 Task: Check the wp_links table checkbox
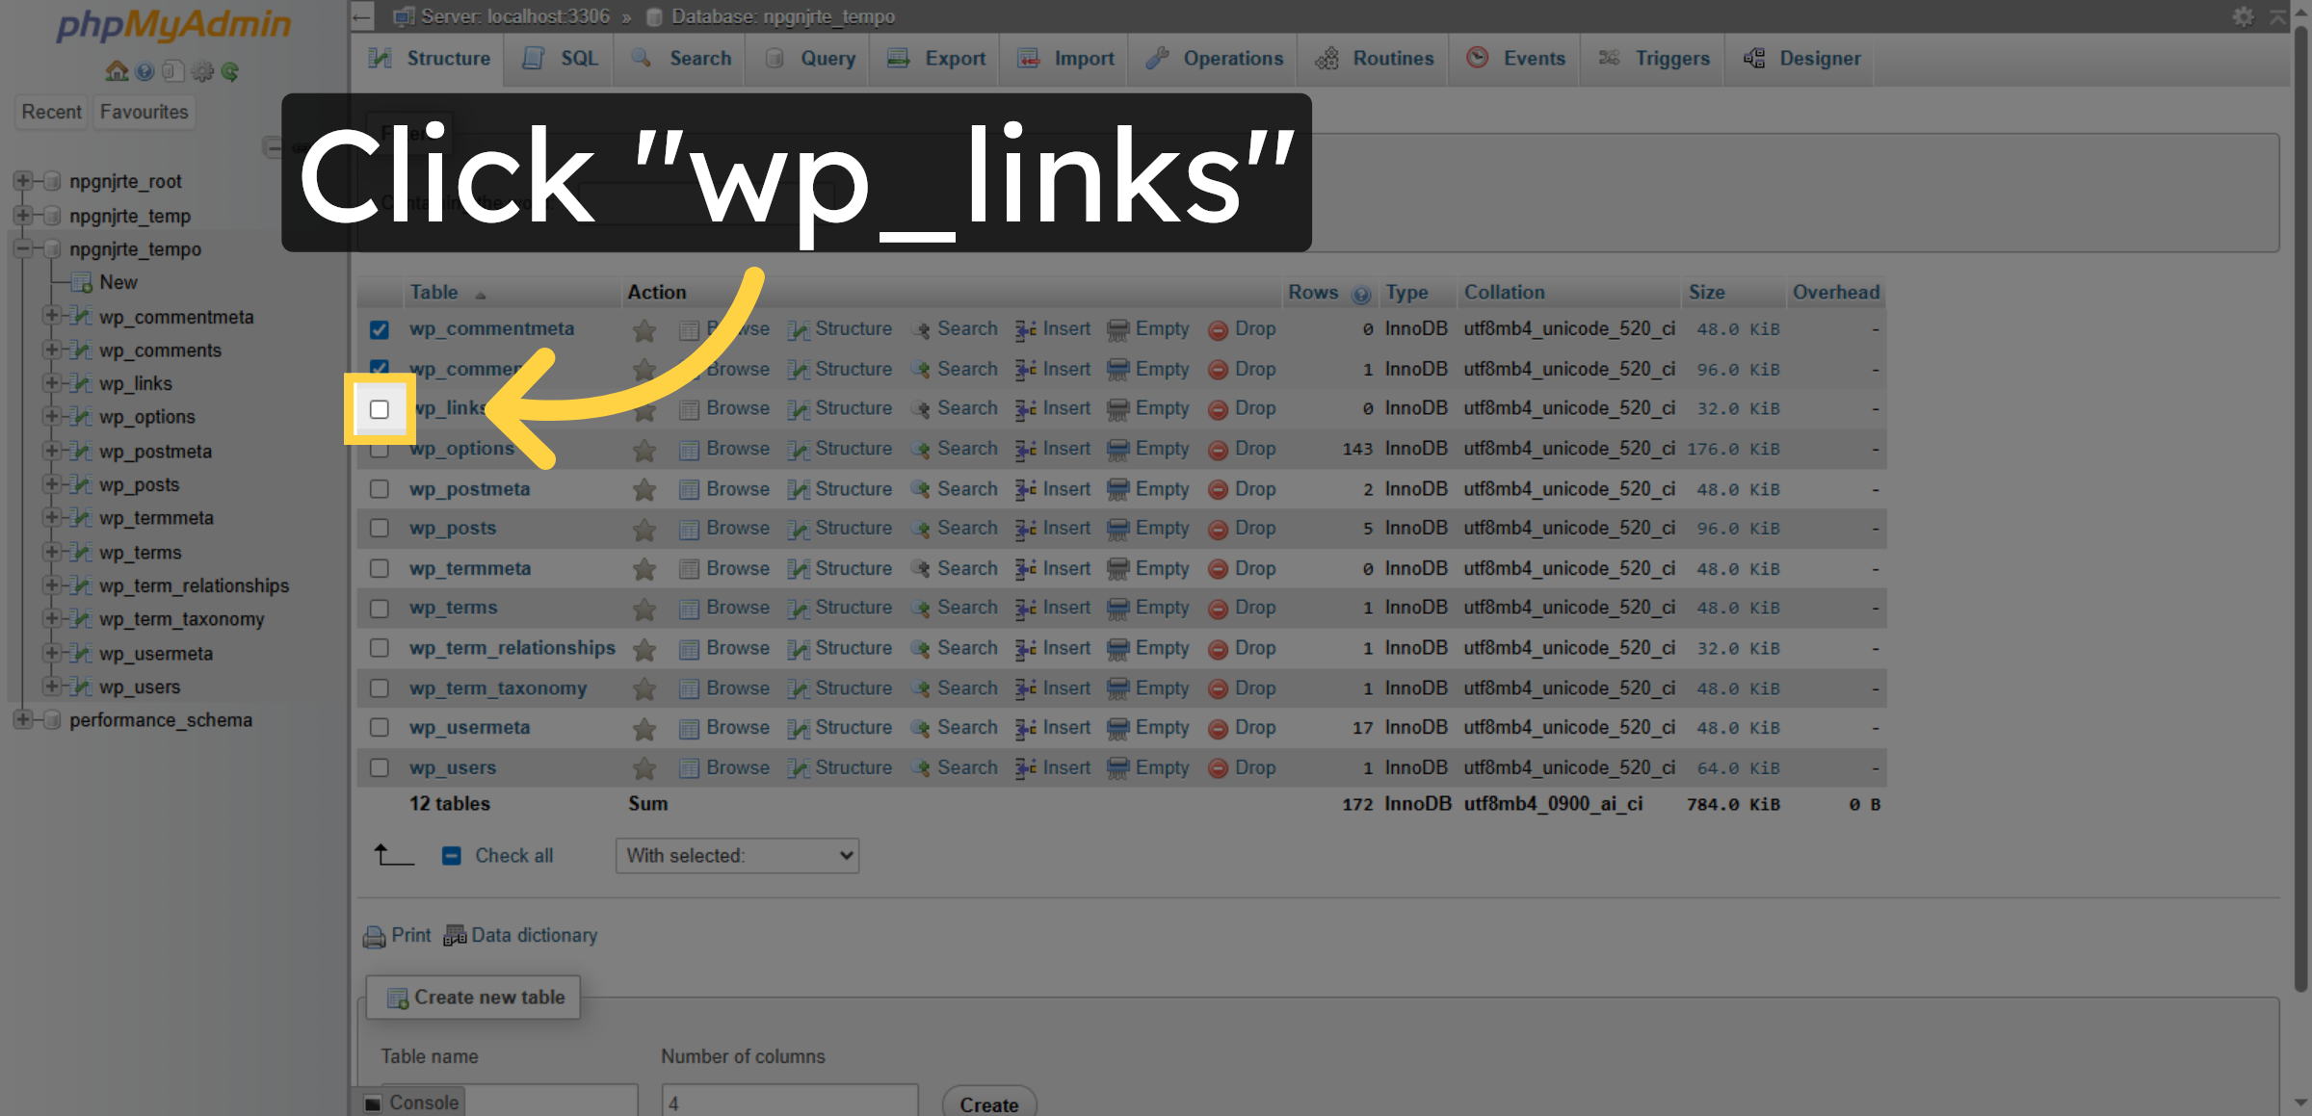coord(380,409)
